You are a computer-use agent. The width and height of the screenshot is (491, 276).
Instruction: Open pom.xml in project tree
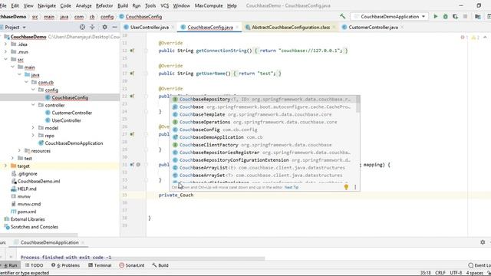(x=27, y=212)
